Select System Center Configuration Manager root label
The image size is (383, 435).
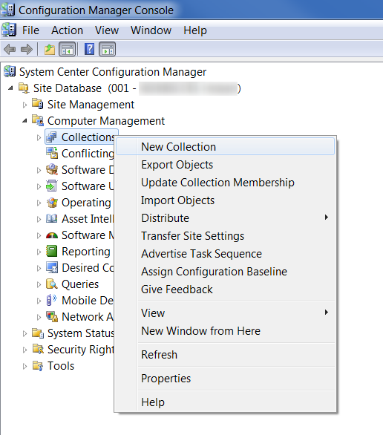[x=113, y=72]
